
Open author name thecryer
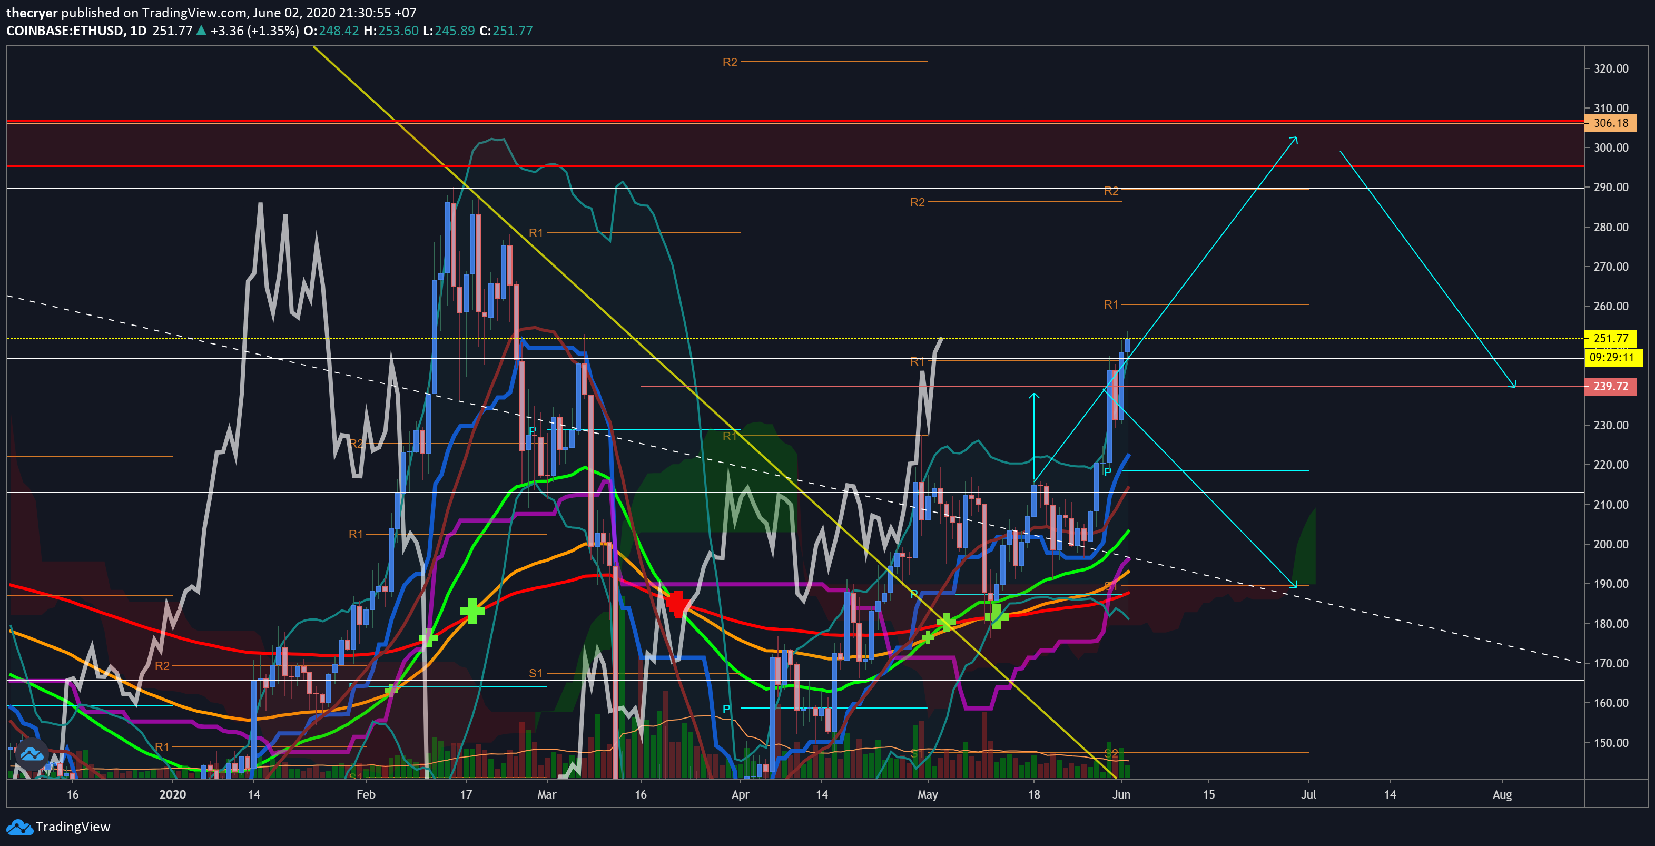tap(32, 12)
